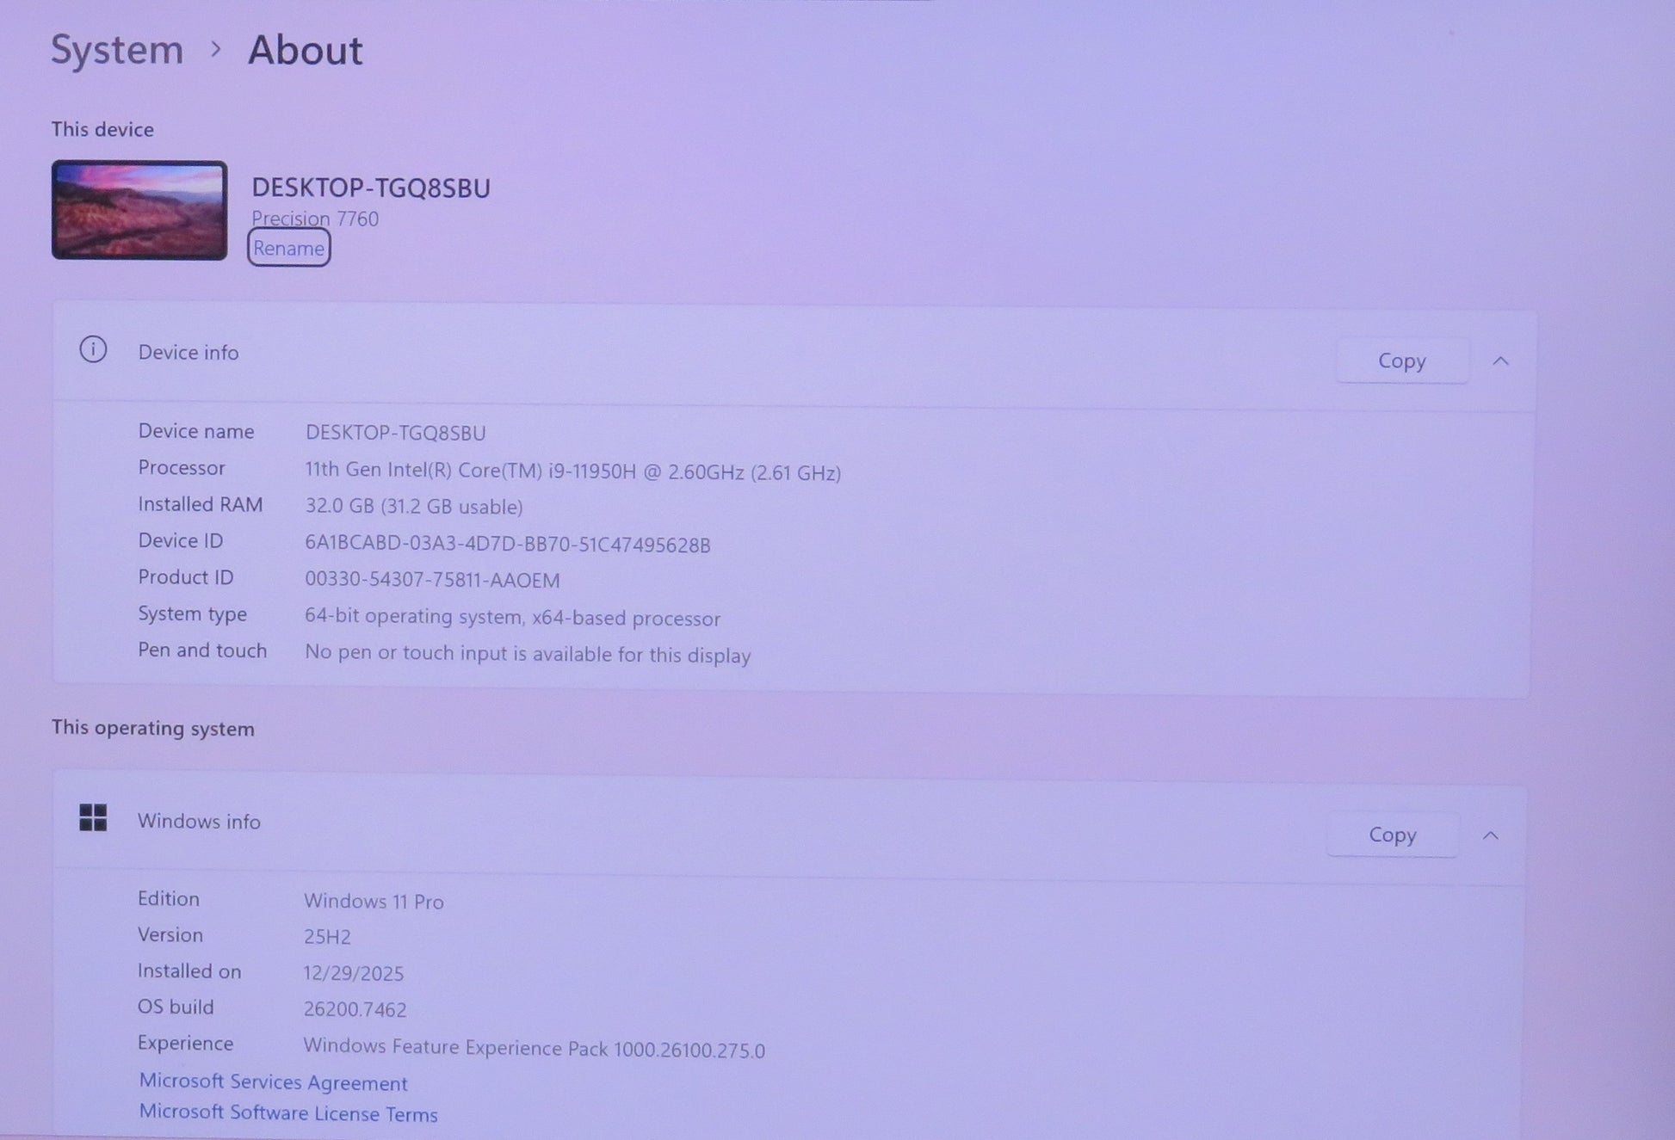Viewport: 1675px width, 1140px height.
Task: Open Microsoft Software License Terms link
Action: click(288, 1112)
